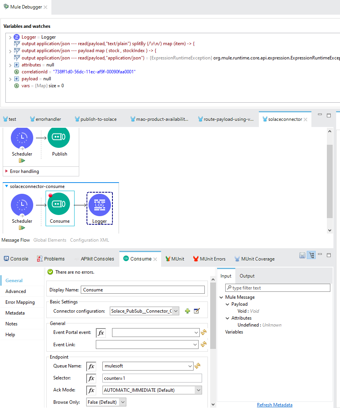Maximize the flow editor panel
This screenshot has height=408, width=340.
[329, 115]
